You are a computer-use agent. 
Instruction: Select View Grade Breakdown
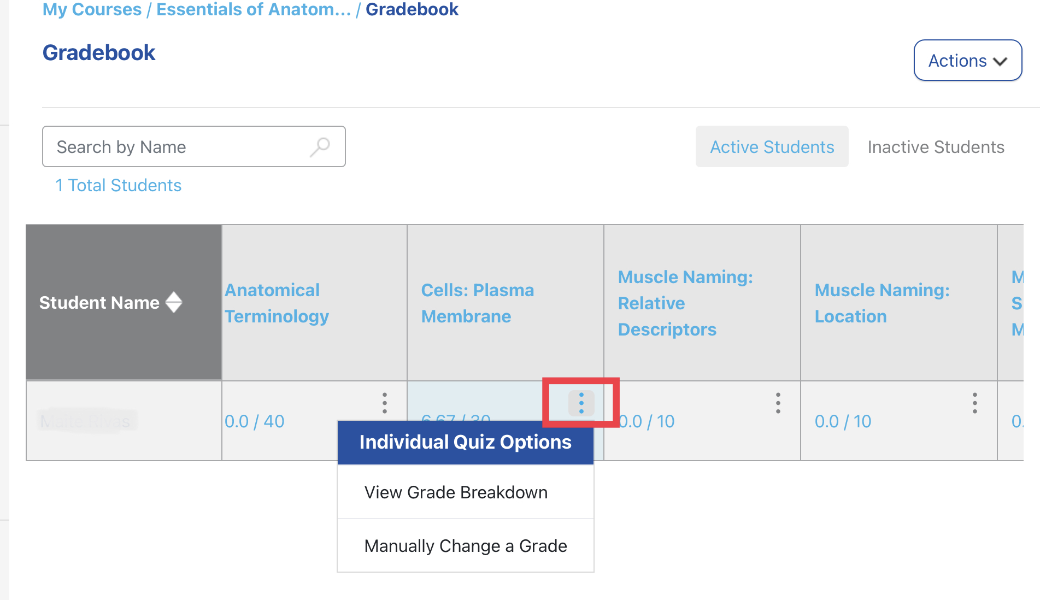coord(455,492)
